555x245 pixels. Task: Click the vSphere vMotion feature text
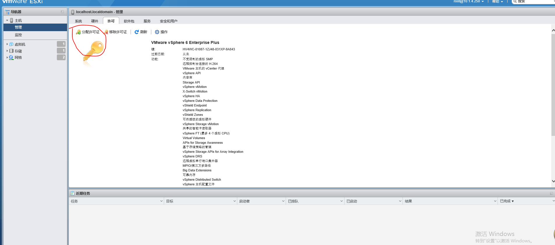point(195,87)
